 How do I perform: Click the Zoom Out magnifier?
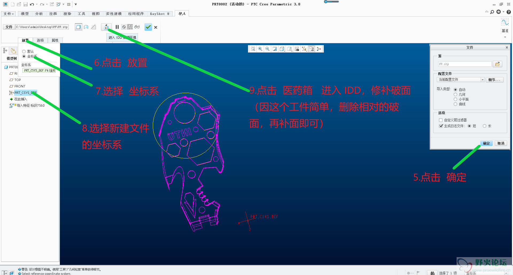pyautogui.click(x=267, y=49)
